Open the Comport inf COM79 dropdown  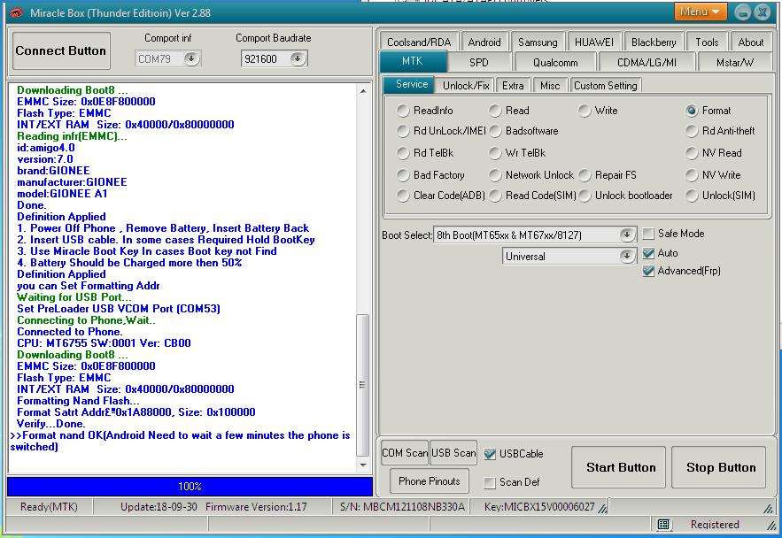[191, 58]
